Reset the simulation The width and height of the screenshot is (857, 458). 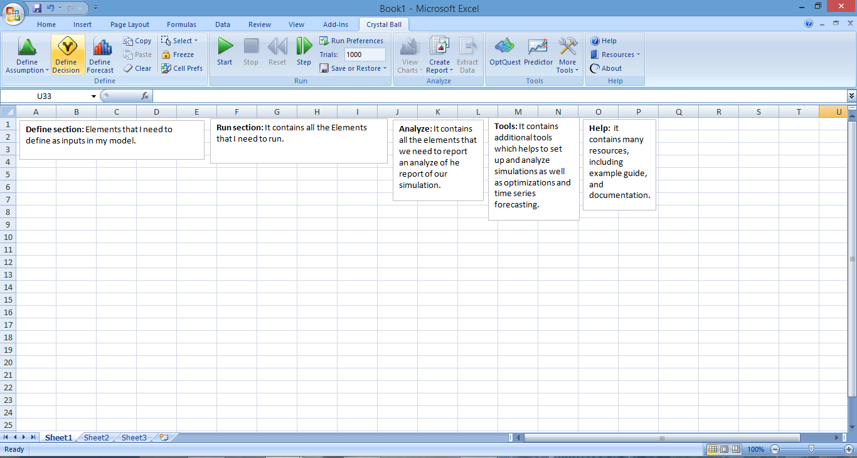(277, 51)
